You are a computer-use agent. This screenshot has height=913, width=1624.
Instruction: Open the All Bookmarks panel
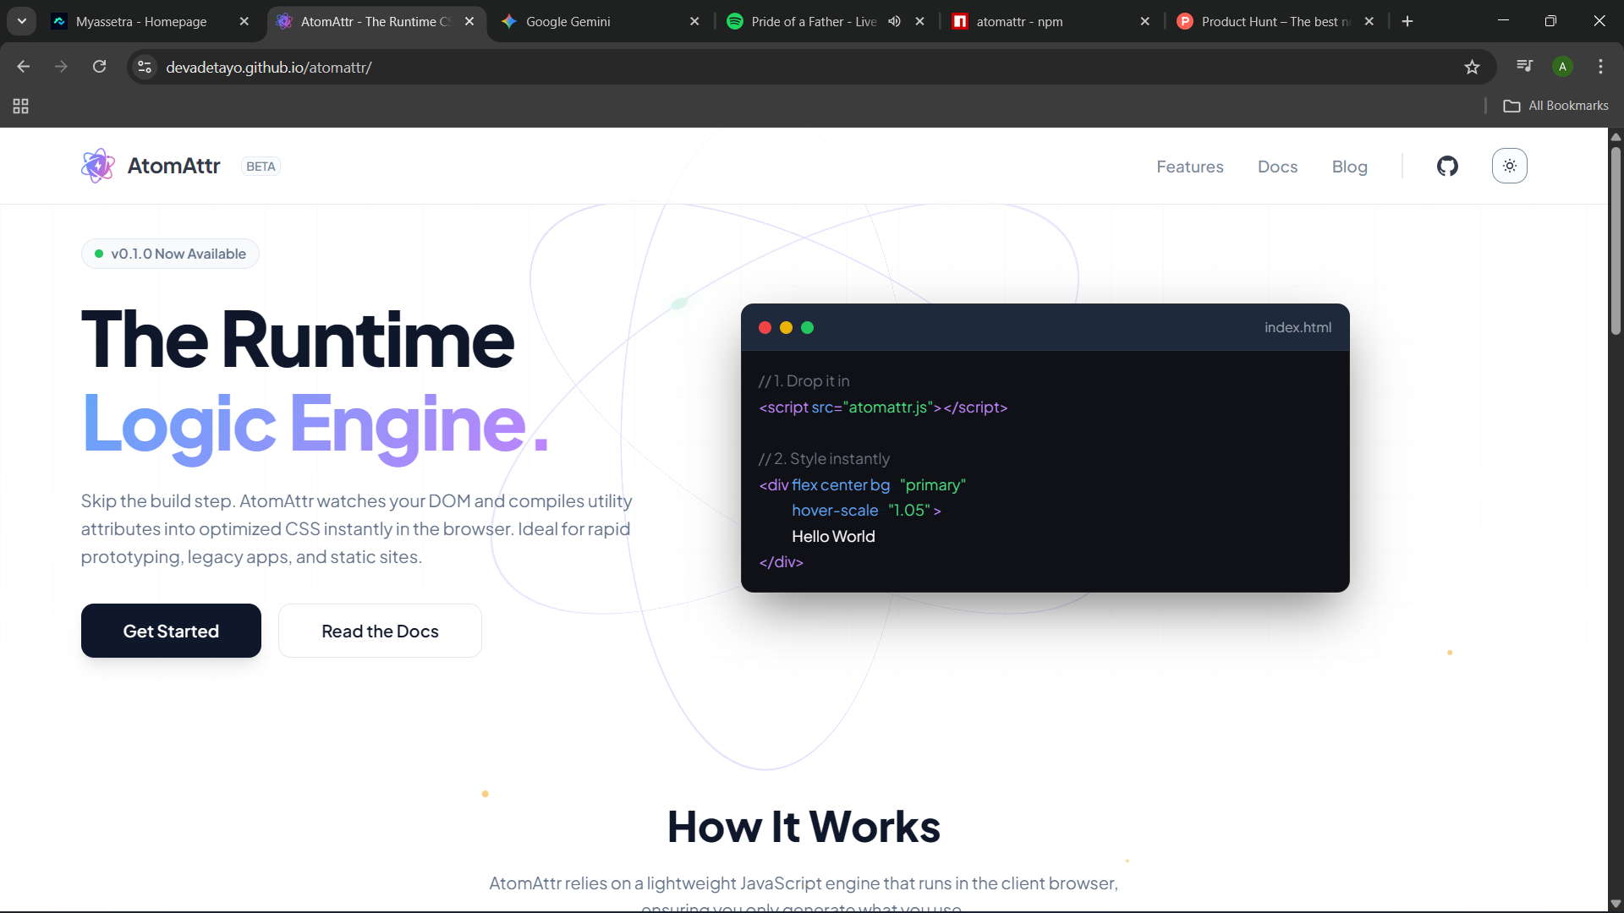point(1555,105)
